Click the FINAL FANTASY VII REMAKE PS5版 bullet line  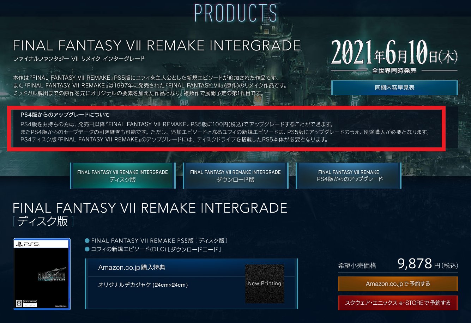(x=156, y=241)
